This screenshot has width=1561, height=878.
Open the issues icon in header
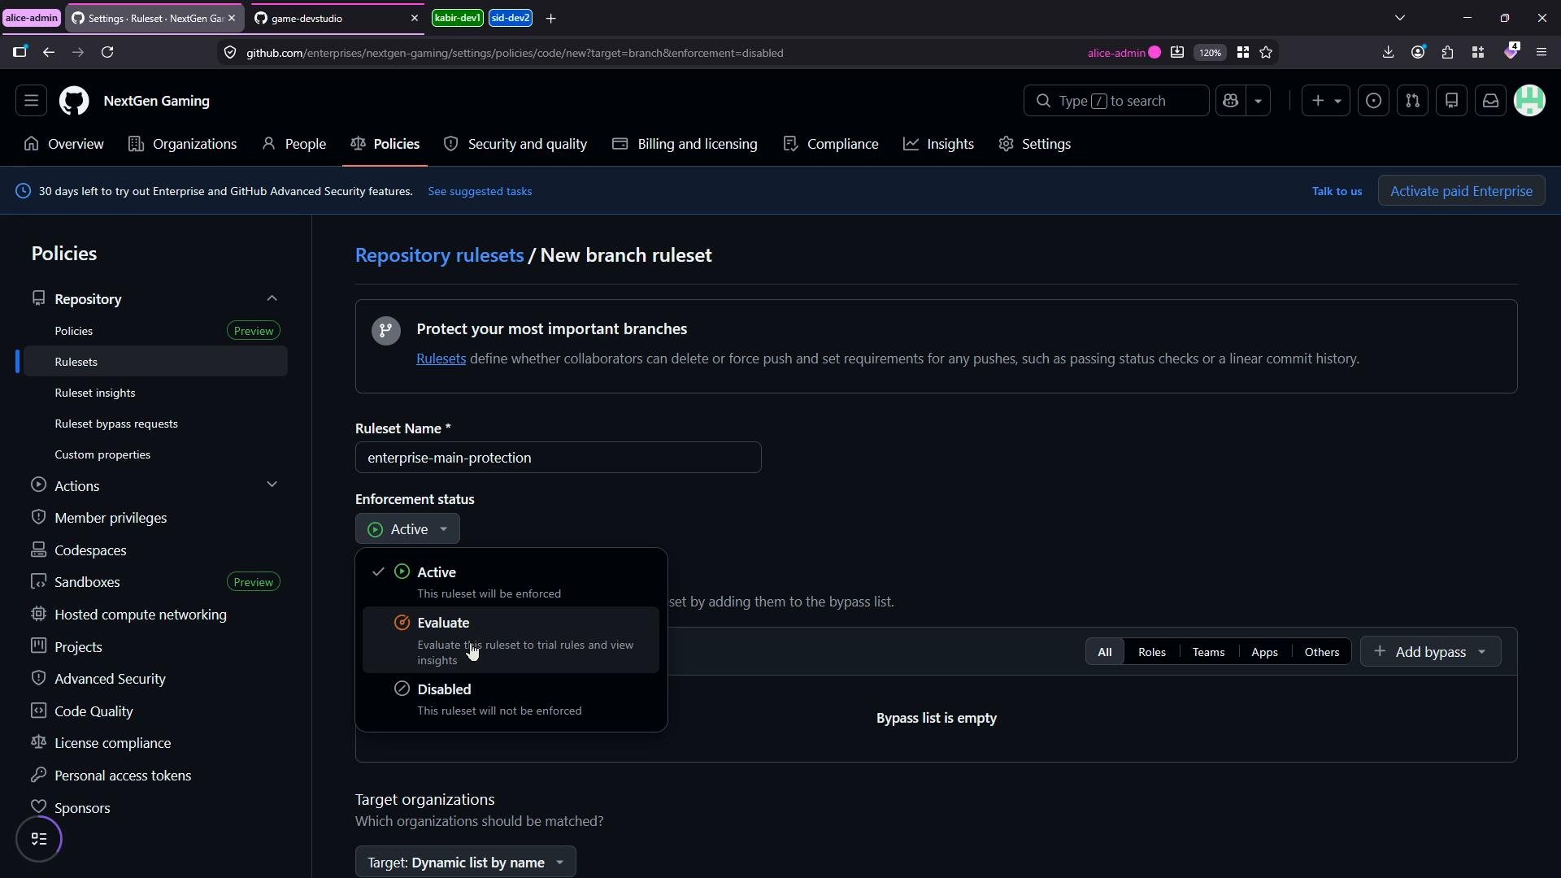1374,101
